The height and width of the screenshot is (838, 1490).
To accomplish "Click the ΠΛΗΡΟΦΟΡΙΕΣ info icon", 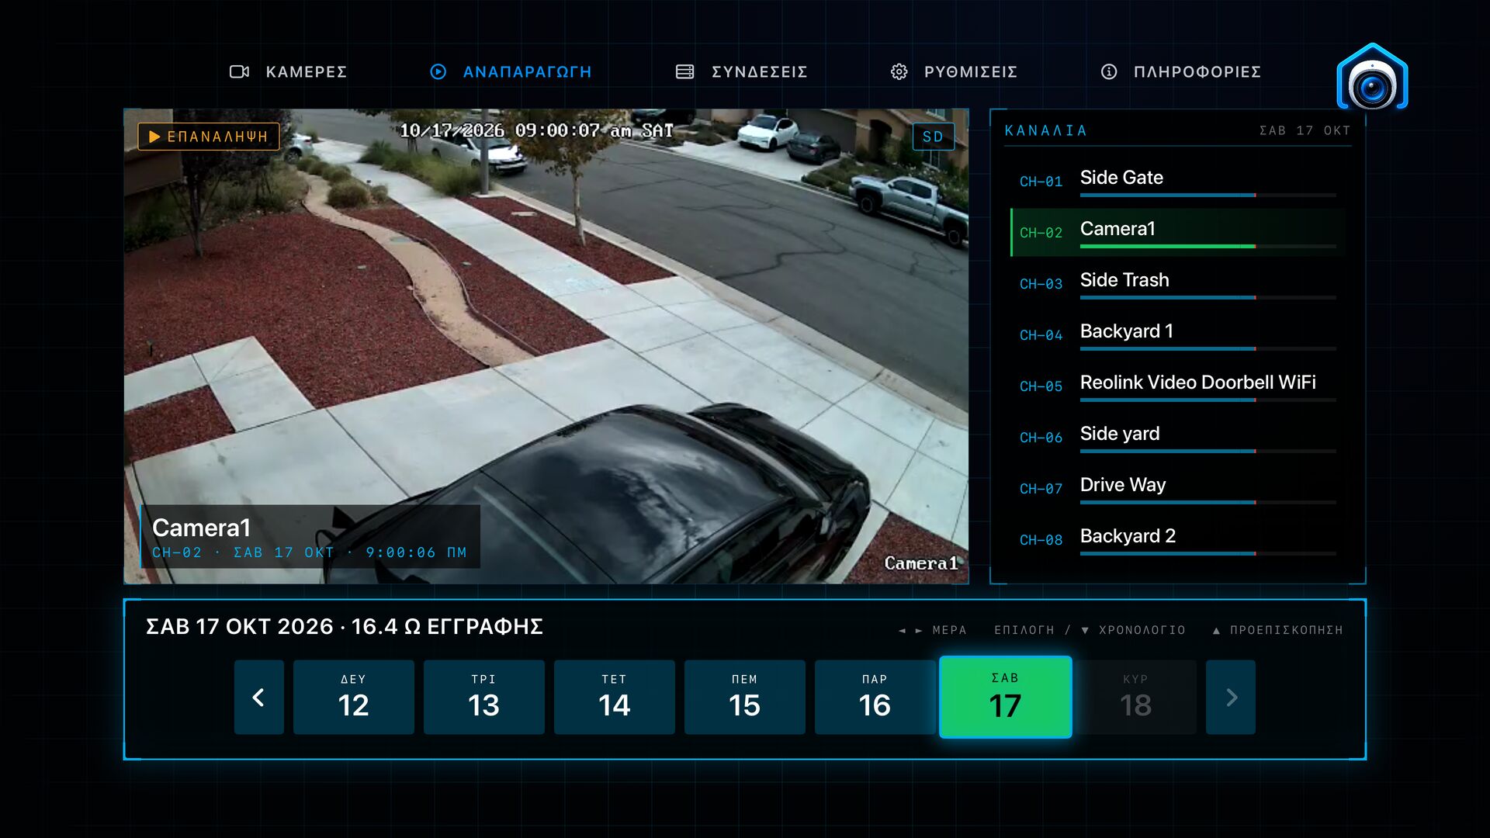I will point(1109,71).
